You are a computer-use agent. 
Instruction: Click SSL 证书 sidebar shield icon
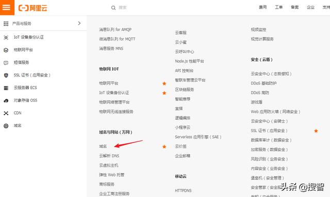pos(6,75)
